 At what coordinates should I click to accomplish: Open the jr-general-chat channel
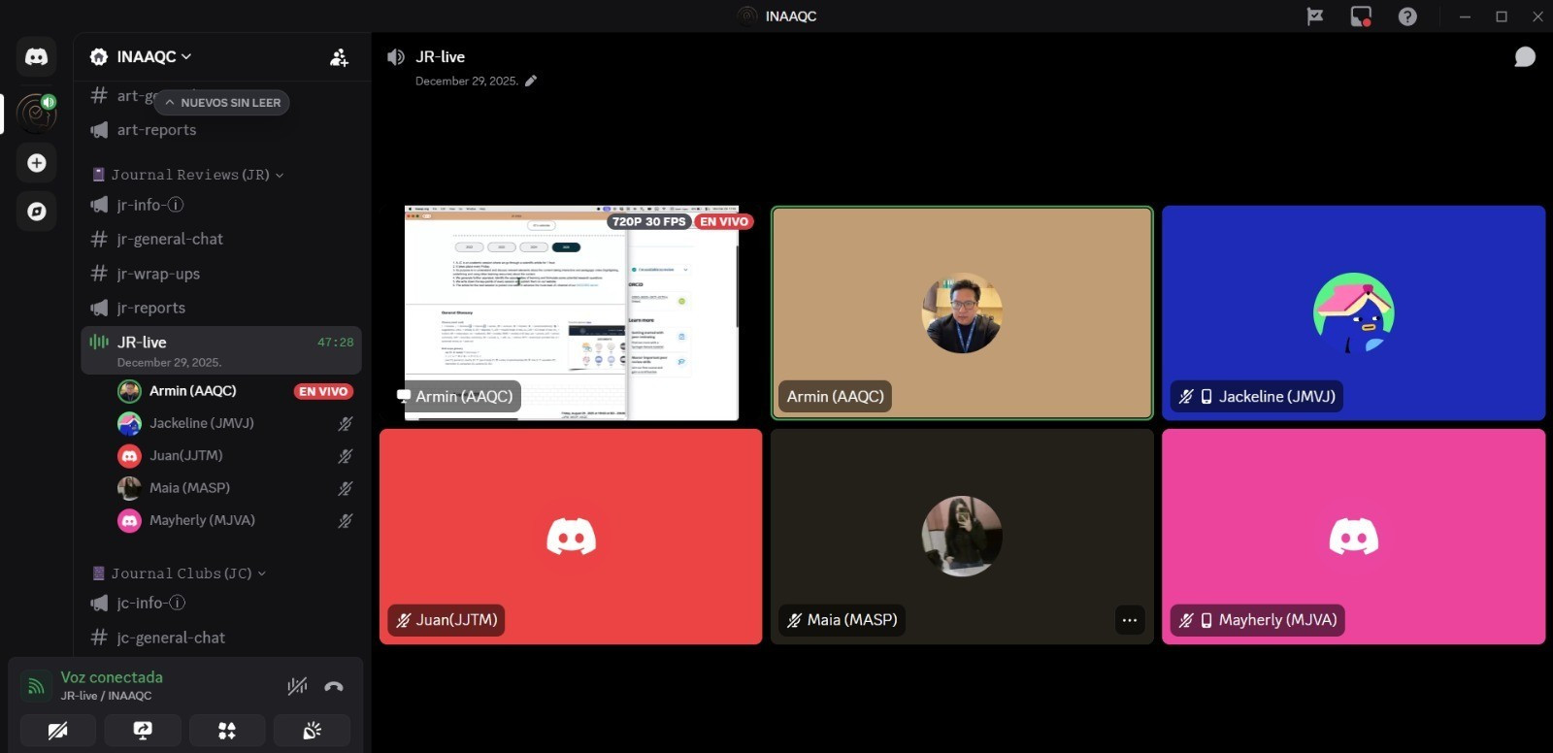[170, 239]
